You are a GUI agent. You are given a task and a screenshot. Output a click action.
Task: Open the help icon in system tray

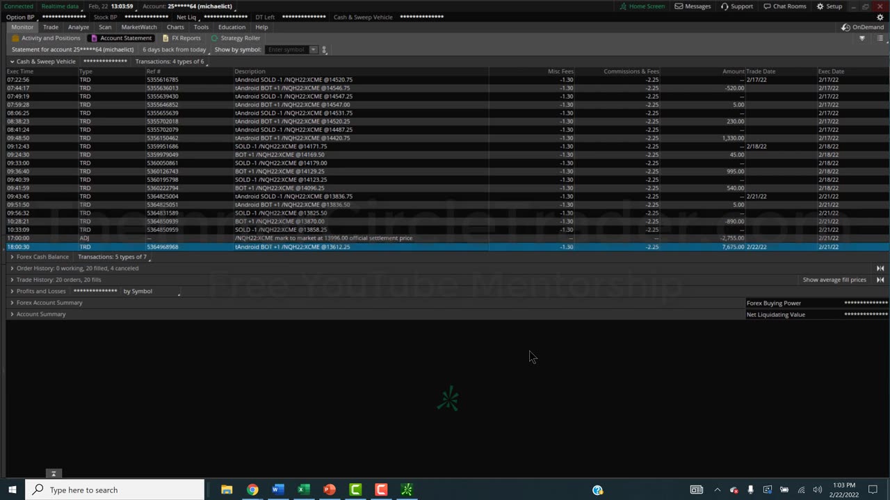coord(597,490)
